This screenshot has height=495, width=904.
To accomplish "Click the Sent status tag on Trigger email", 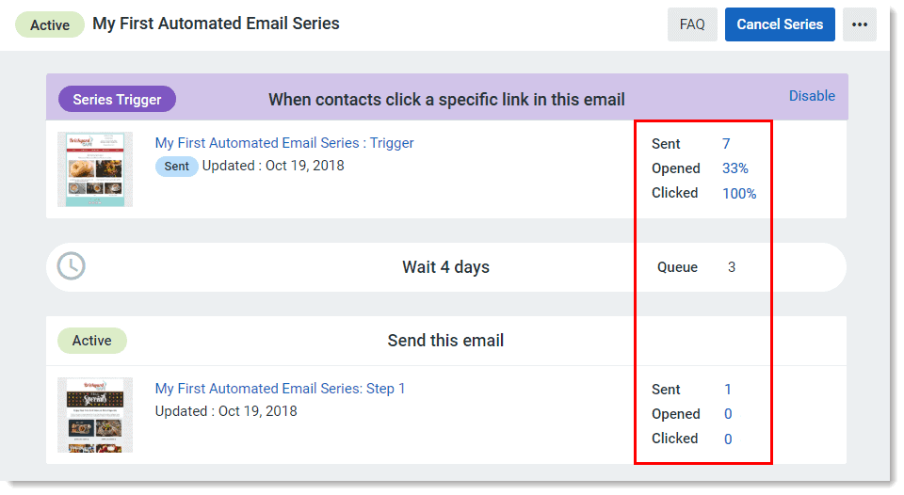I will [176, 167].
